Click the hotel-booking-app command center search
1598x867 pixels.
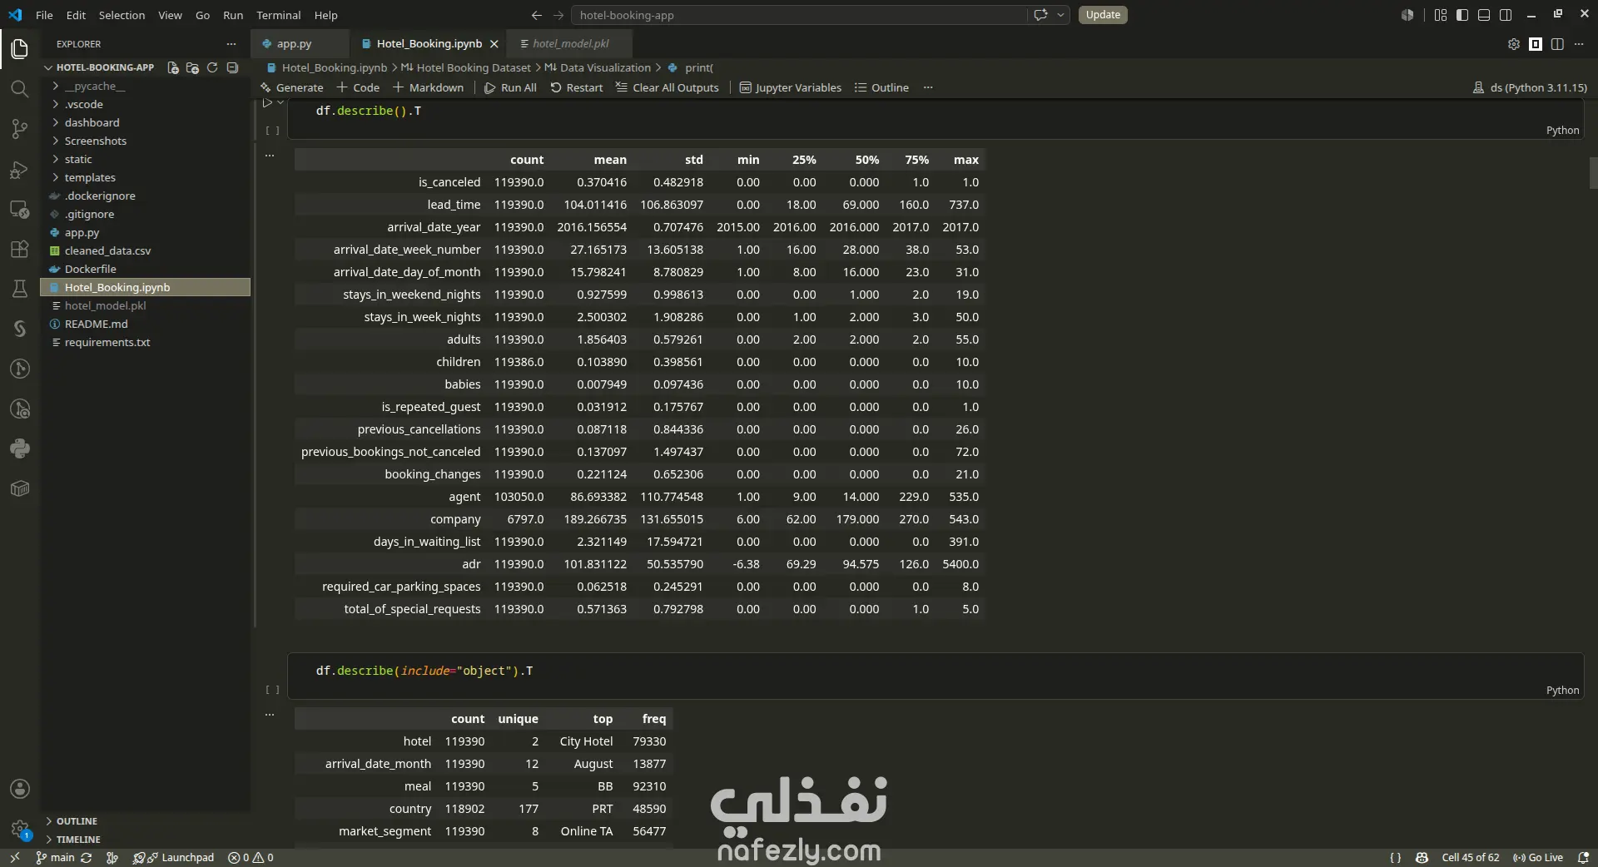(799, 15)
